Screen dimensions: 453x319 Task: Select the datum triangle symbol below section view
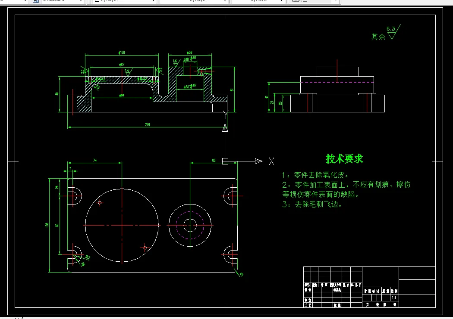[x=225, y=127]
